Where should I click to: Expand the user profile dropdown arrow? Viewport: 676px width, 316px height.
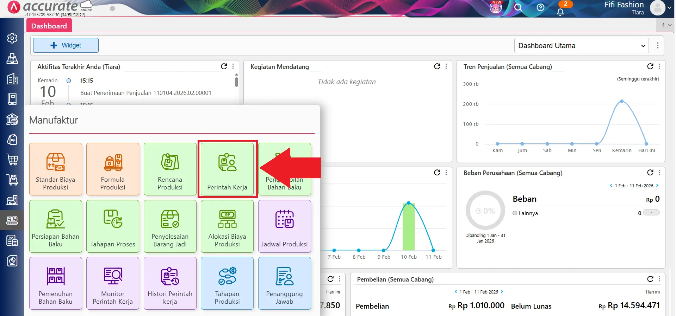click(x=669, y=8)
